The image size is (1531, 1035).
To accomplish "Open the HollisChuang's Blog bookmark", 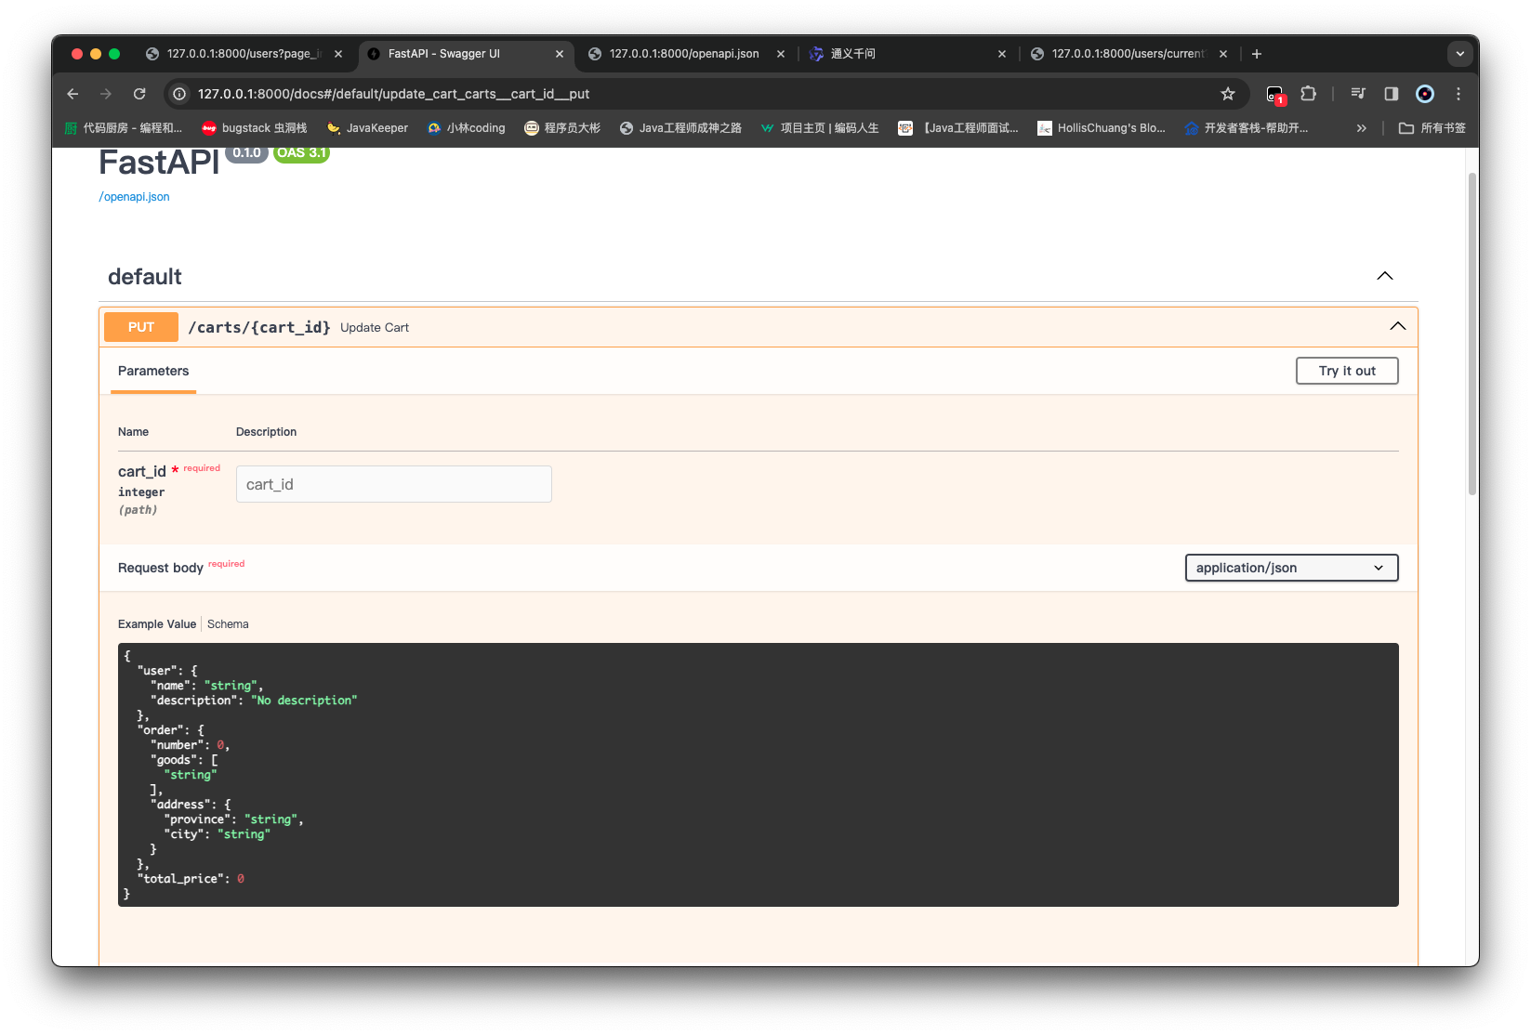I will click(x=1102, y=128).
